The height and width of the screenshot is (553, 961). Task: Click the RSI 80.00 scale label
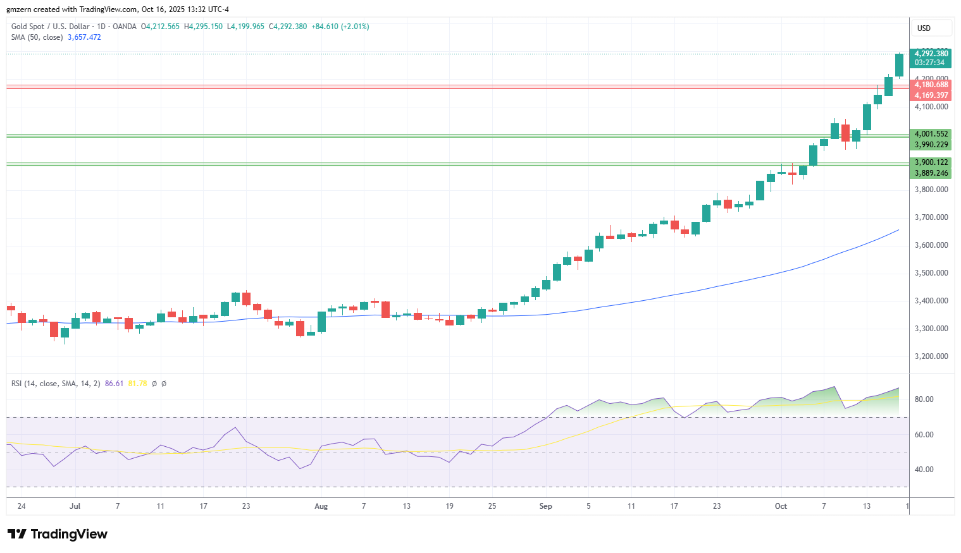(x=924, y=399)
